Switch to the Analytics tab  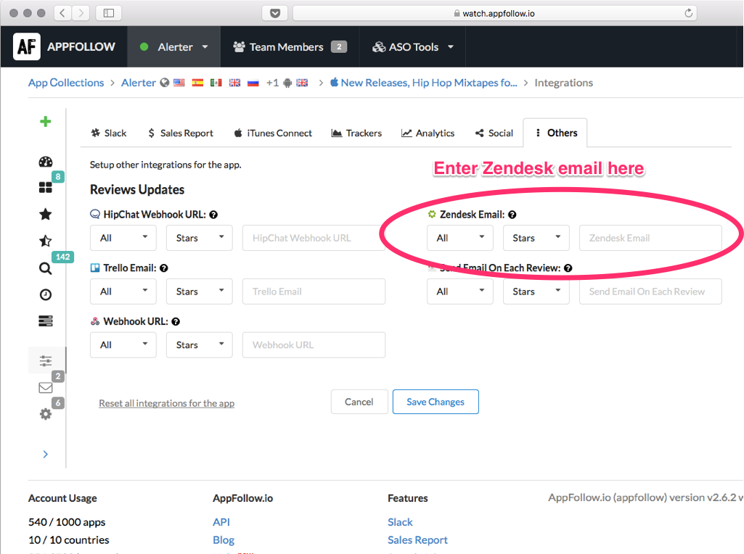[428, 133]
